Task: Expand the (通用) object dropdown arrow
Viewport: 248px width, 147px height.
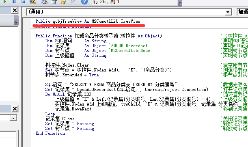Action: pyautogui.click(x=228, y=12)
